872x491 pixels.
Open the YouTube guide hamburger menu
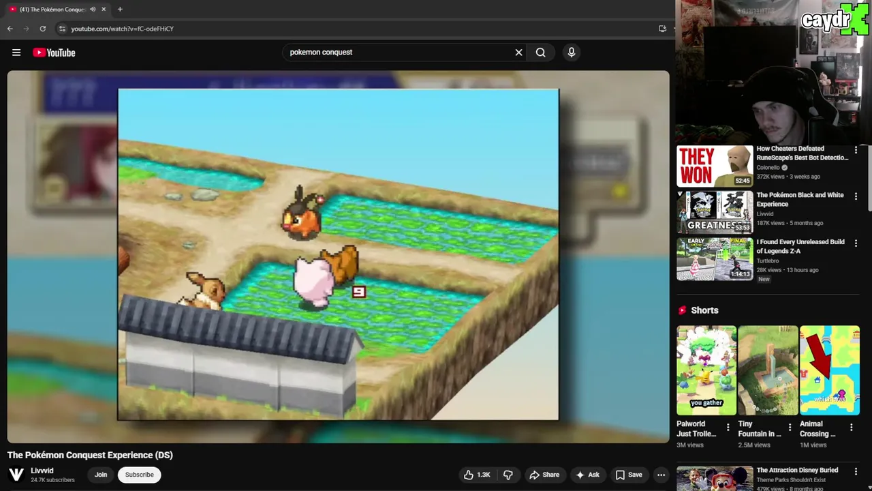pyautogui.click(x=16, y=53)
